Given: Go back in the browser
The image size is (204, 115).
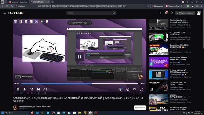Looking at the screenshot, I should point(3,6).
